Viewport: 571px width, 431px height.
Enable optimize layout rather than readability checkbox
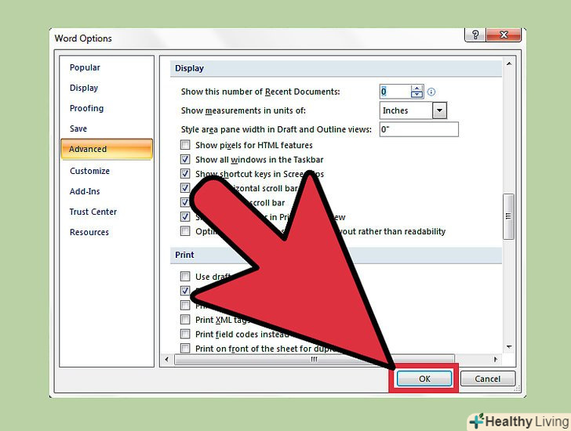185,231
